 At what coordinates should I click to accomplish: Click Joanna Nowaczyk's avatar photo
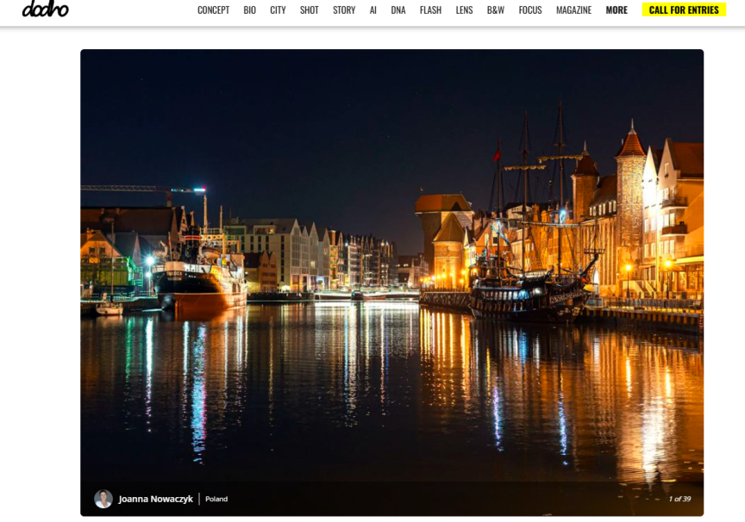tap(103, 499)
